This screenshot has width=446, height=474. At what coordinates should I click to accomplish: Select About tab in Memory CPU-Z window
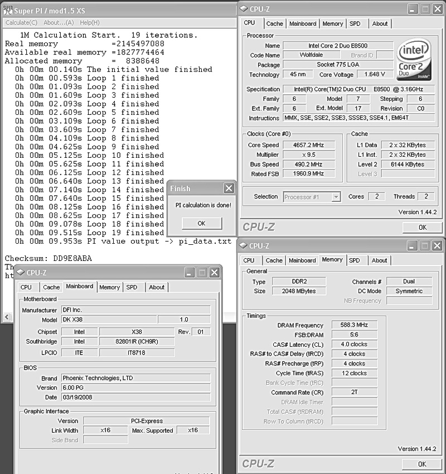coord(379,260)
